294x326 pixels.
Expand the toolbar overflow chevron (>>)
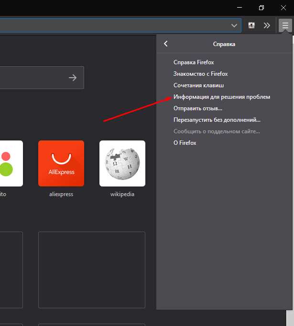click(267, 25)
